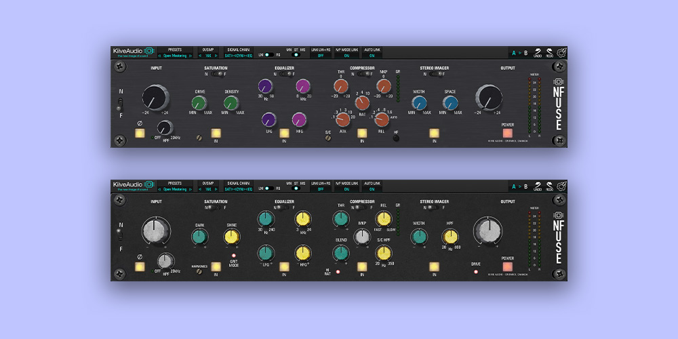The width and height of the screenshot is (678, 339).
Task: Toggle MN ST MS switch in upper header
Action: [296, 55]
